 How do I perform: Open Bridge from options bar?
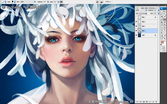pyautogui.click(x=101, y=2)
